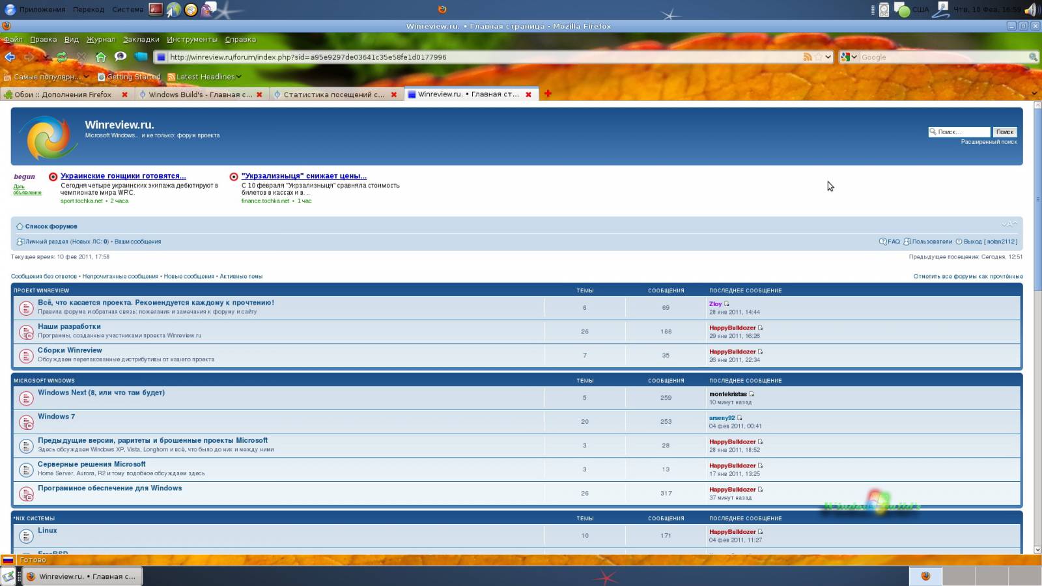Click Firefox tray icon in bottom panel

click(925, 576)
